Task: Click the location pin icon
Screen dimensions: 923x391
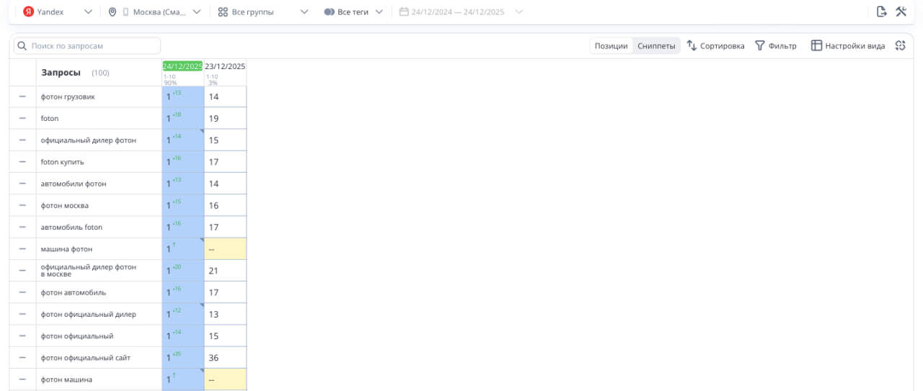Action: pos(112,12)
